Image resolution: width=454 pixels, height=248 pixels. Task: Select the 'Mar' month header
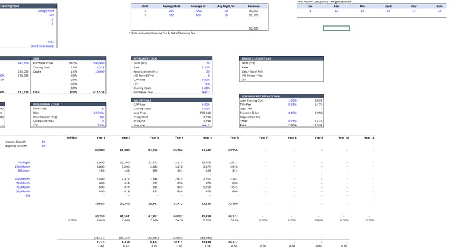[362, 6]
